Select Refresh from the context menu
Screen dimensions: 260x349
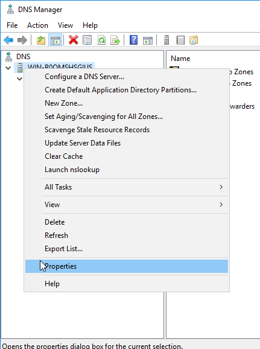tap(127, 235)
